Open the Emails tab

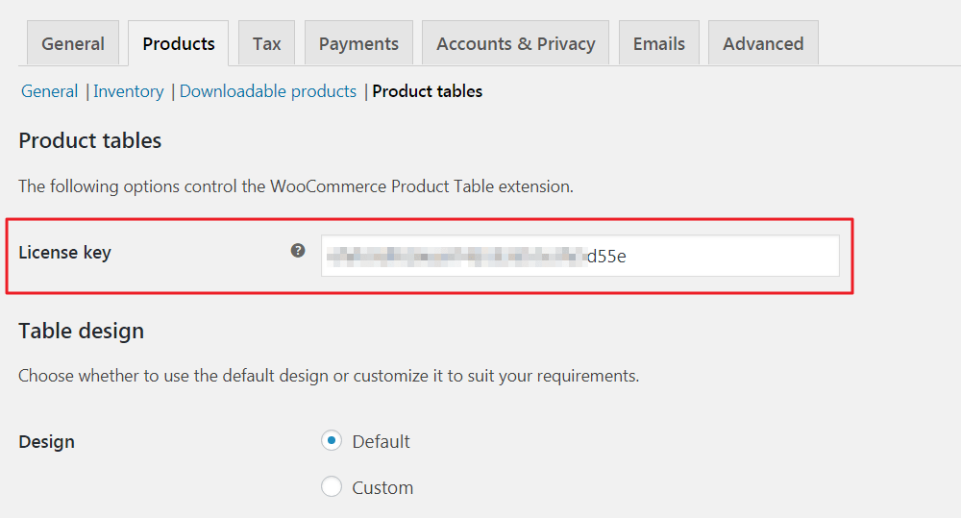659,44
